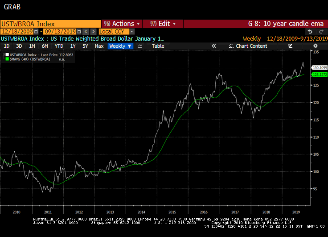Edit the end date 09/13/2019 field

[x=60, y=32]
